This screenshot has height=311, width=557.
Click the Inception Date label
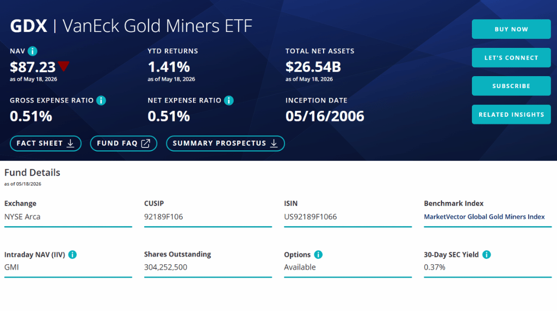(317, 101)
